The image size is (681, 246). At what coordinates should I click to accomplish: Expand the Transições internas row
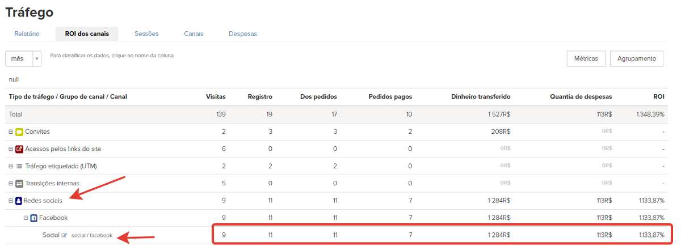tap(11, 184)
